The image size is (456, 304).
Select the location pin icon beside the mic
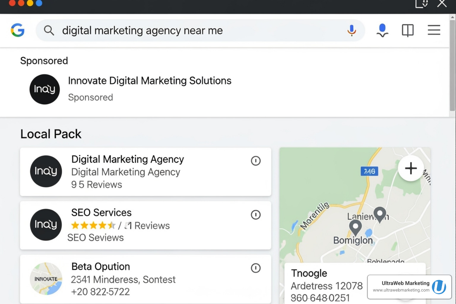tap(382, 30)
